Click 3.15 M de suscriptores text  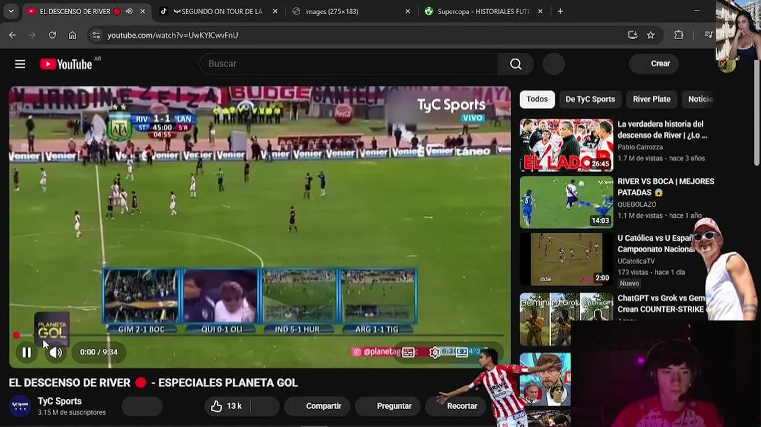72,413
